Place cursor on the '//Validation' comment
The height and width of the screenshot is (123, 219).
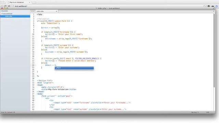(x=43, y=19)
